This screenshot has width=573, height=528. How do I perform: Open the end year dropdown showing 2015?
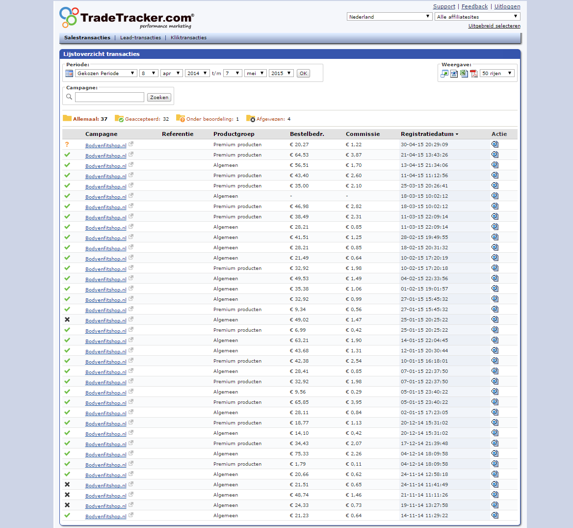pyautogui.click(x=282, y=73)
